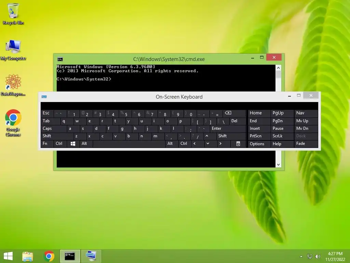Tap the space bar key
The height and width of the screenshot is (263, 350).
129,143
